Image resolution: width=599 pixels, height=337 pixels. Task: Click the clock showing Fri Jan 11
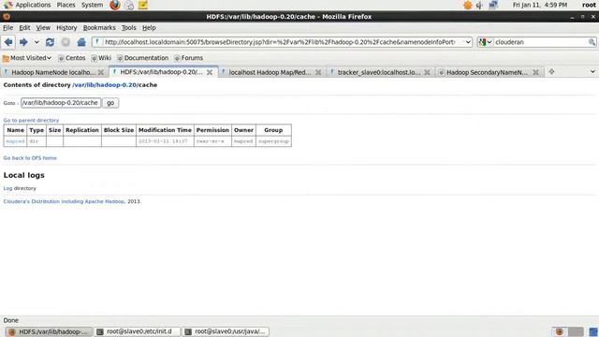coord(540,5)
